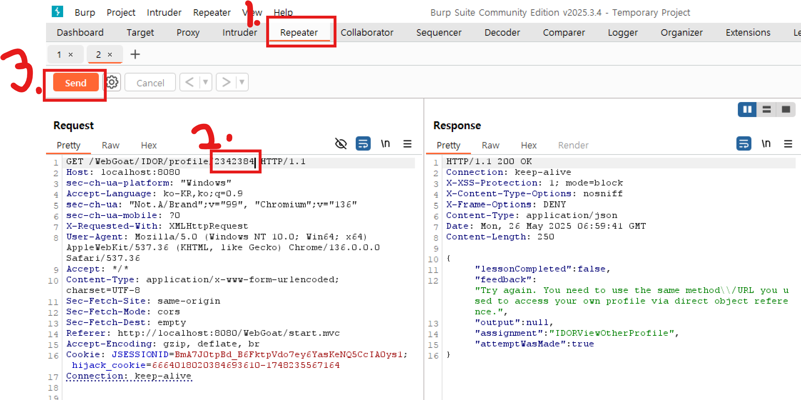The width and height of the screenshot is (801, 400).
Task: Switch to top-bottom split layout view
Action: tap(766, 110)
